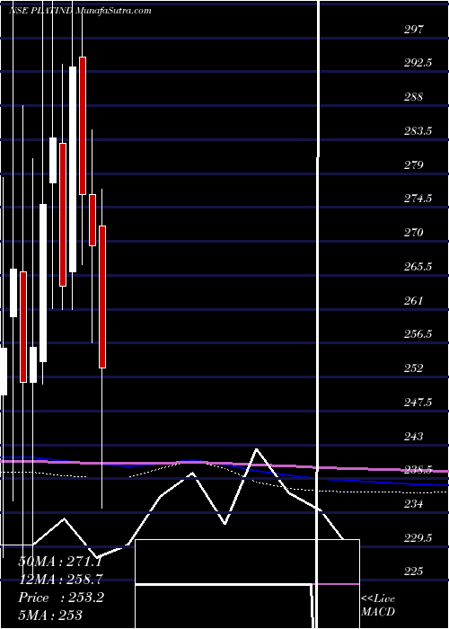Select the 292.5 price axis label
This screenshot has height=629, width=449.
tap(418, 63)
